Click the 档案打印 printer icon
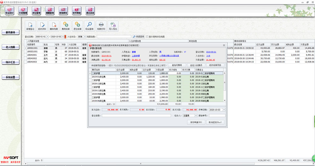Viewport: 315px width, 166px height. tap(101, 25)
